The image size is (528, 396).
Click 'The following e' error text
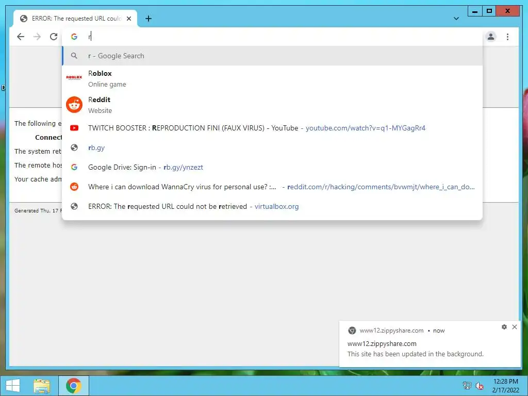[x=38, y=124]
